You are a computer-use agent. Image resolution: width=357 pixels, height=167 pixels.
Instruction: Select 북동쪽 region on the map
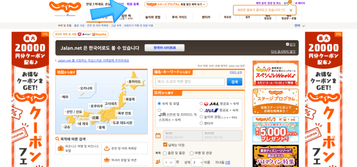point(130,99)
